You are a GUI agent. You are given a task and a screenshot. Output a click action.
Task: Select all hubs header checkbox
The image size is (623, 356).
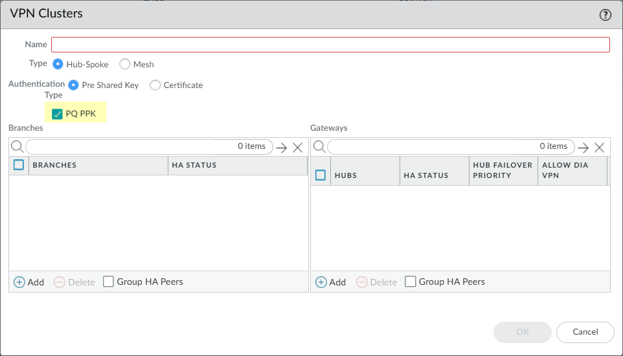[321, 175]
